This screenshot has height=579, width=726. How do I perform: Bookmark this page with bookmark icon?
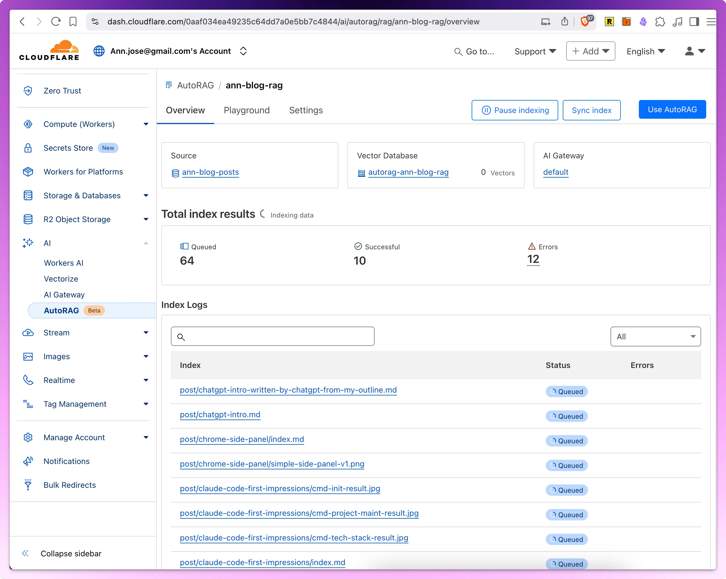(x=73, y=22)
